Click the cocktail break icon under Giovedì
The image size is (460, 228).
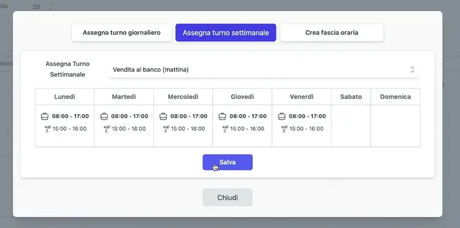[225, 129]
